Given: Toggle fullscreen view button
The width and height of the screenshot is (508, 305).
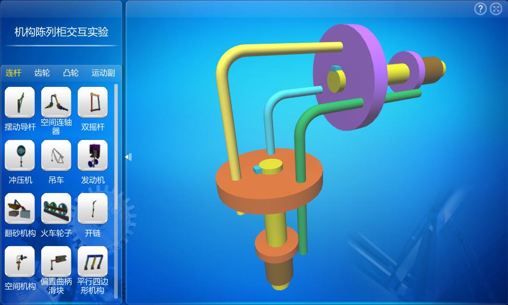Looking at the screenshot, I should (495, 9).
